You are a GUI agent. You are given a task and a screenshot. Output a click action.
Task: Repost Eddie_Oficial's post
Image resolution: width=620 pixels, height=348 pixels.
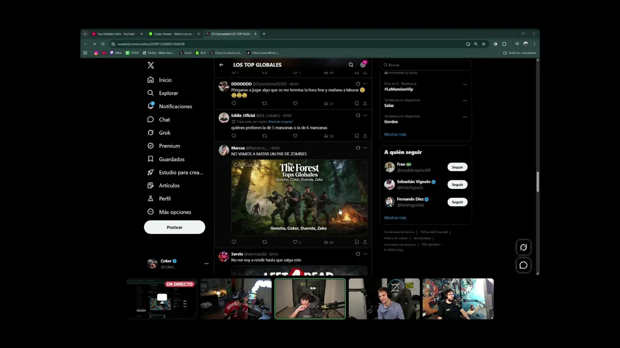point(264,136)
